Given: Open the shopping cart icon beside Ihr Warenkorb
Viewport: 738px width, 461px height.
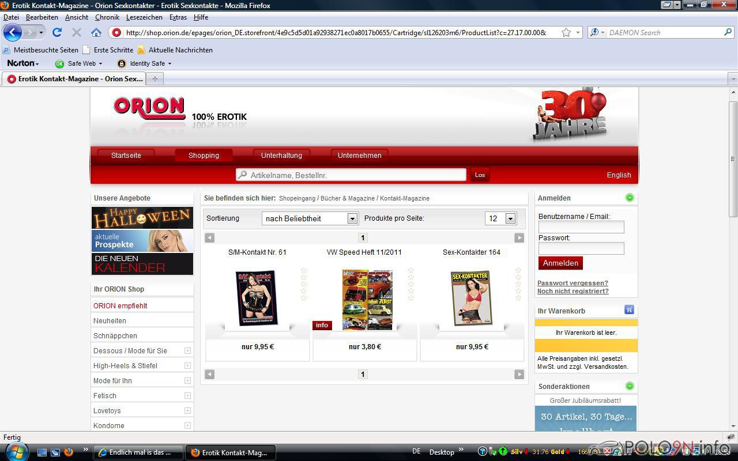Looking at the screenshot, I should [629, 309].
